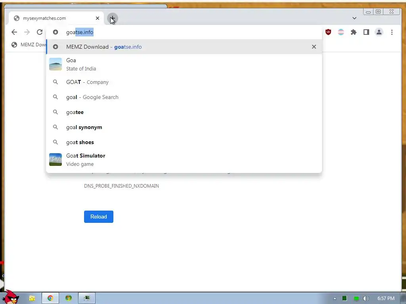Click the Goa beach thumbnail

(x=56, y=64)
